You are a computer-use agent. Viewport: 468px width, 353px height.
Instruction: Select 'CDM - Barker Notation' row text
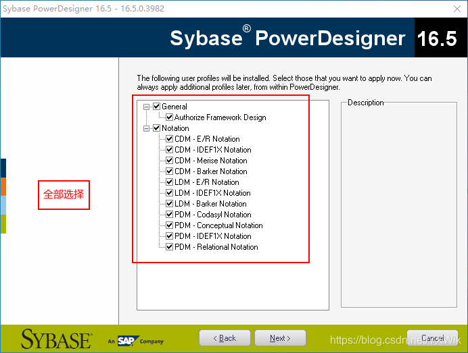pyautogui.click(x=211, y=171)
